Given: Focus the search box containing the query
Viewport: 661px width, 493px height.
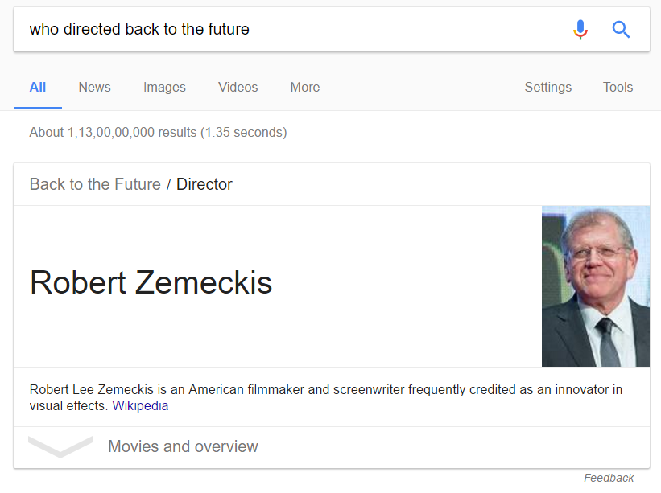Looking at the screenshot, I should pyautogui.click(x=291, y=30).
